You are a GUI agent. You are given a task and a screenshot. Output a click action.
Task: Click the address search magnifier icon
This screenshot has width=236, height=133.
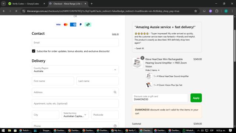[x=115, y=92]
